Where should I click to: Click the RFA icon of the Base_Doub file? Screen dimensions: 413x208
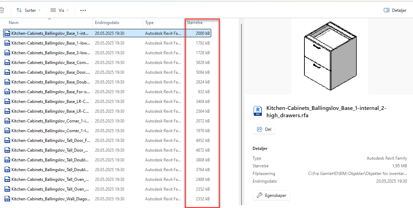[7, 82]
